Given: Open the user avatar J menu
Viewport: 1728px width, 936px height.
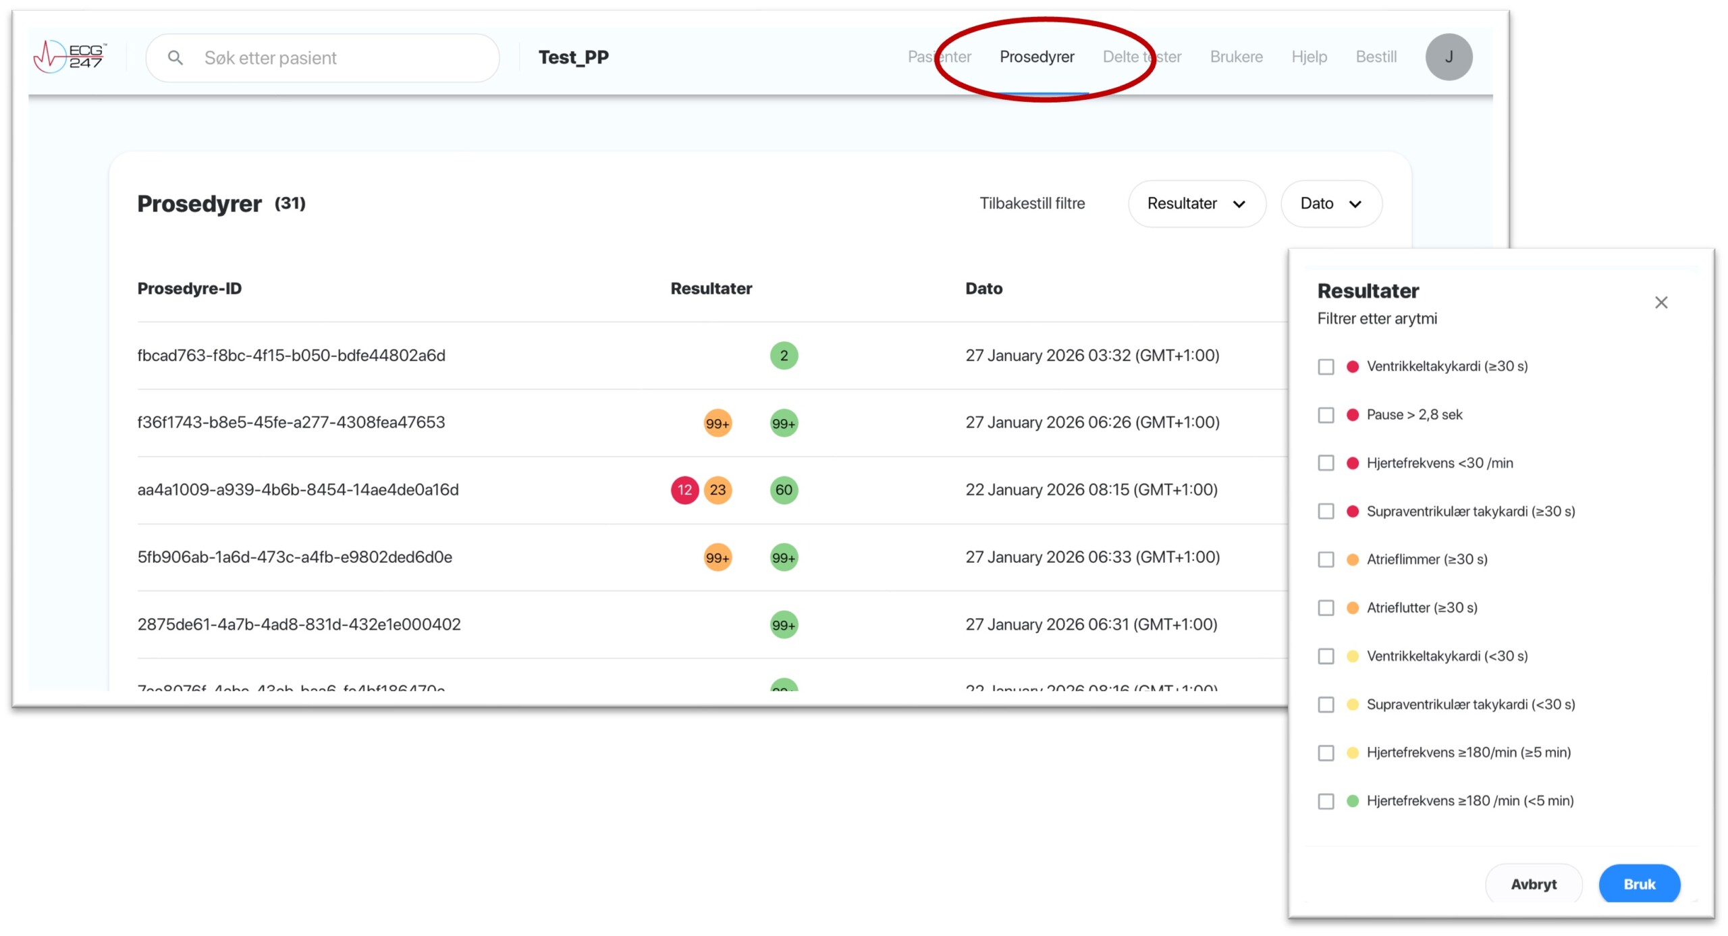Looking at the screenshot, I should (1448, 57).
